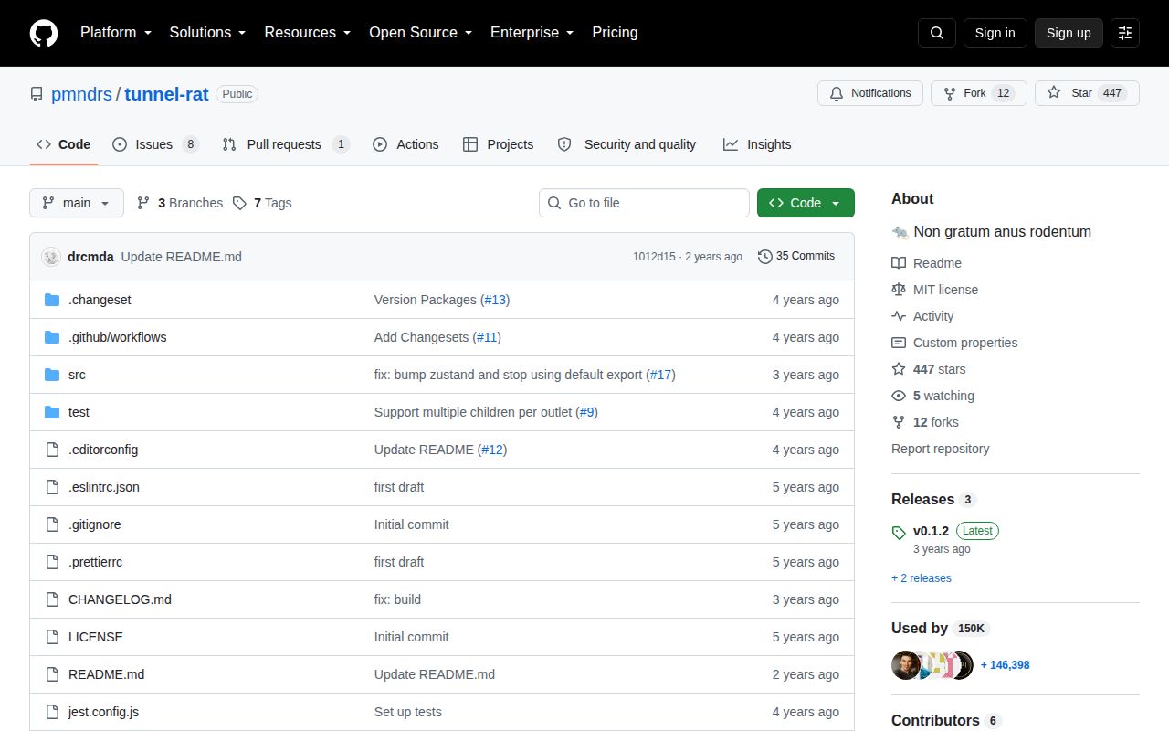
Task: Click the pulse icon beside Activity
Action: [899, 316]
